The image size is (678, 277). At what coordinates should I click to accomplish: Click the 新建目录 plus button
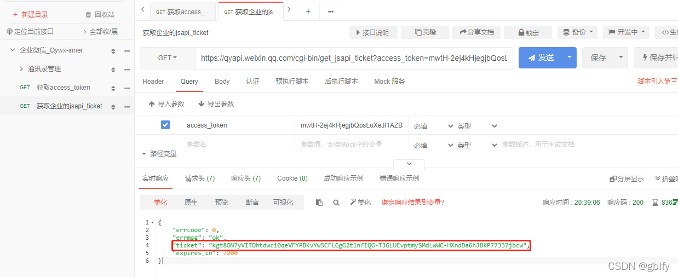30,15
